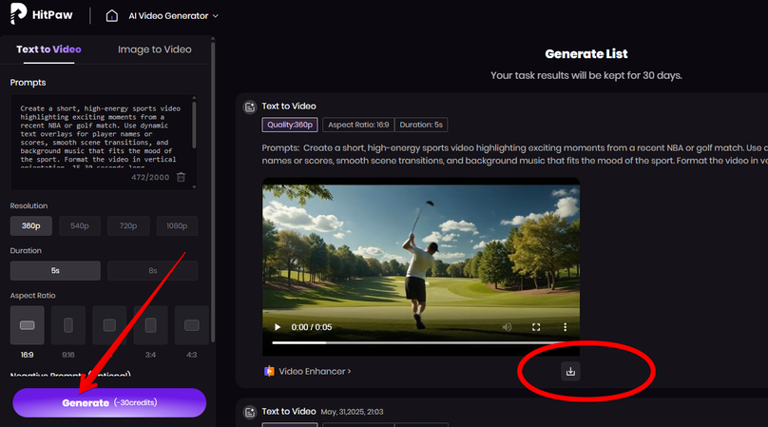Viewport: 768px width, 427px height.
Task: Pick the 9:16 vertical aspect ratio
Action: click(x=67, y=325)
